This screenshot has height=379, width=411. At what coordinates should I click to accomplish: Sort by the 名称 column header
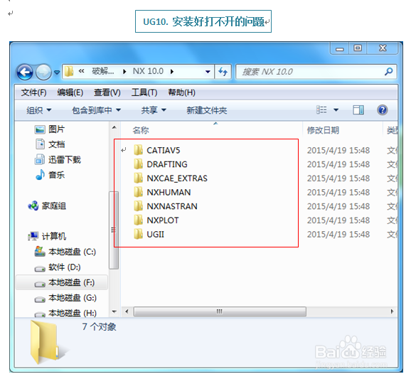(x=141, y=130)
